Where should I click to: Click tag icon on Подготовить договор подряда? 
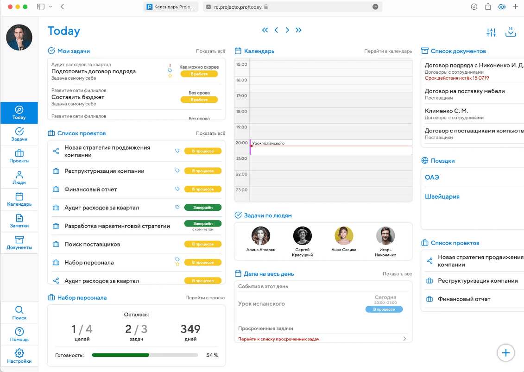click(170, 70)
